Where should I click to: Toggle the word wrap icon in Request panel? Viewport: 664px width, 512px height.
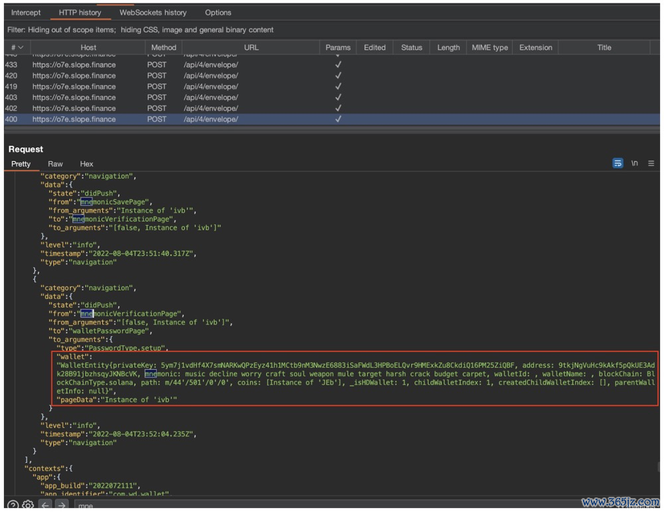(618, 163)
